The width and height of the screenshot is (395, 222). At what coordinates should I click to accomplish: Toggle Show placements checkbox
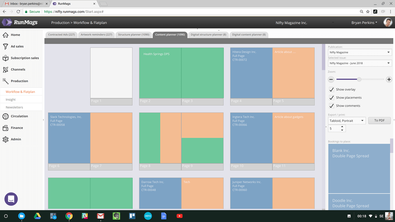click(x=332, y=98)
